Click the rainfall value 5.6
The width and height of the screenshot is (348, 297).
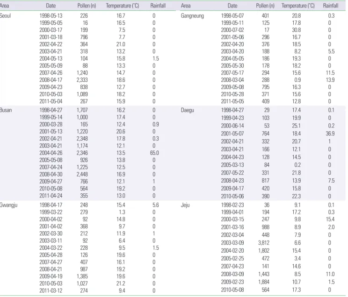[156, 205]
